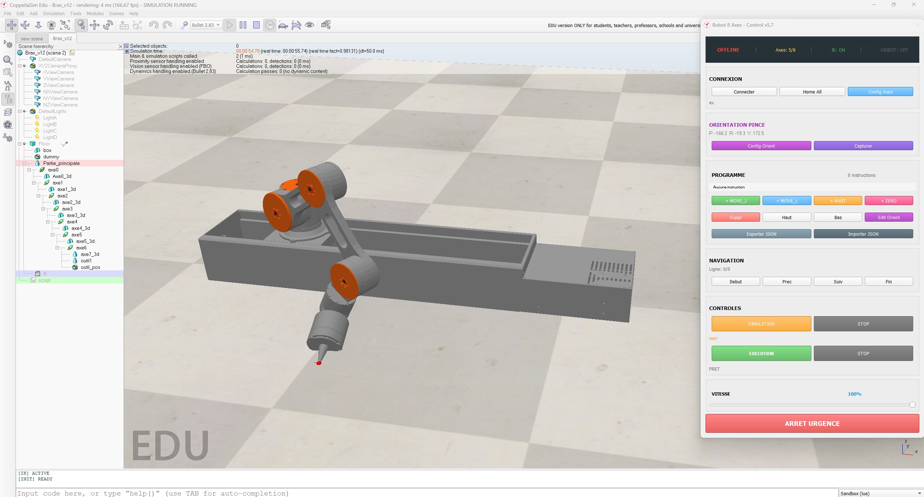This screenshot has height=497, width=924.
Task: Click the VITESSE speed slider handle
Action: 912,405
